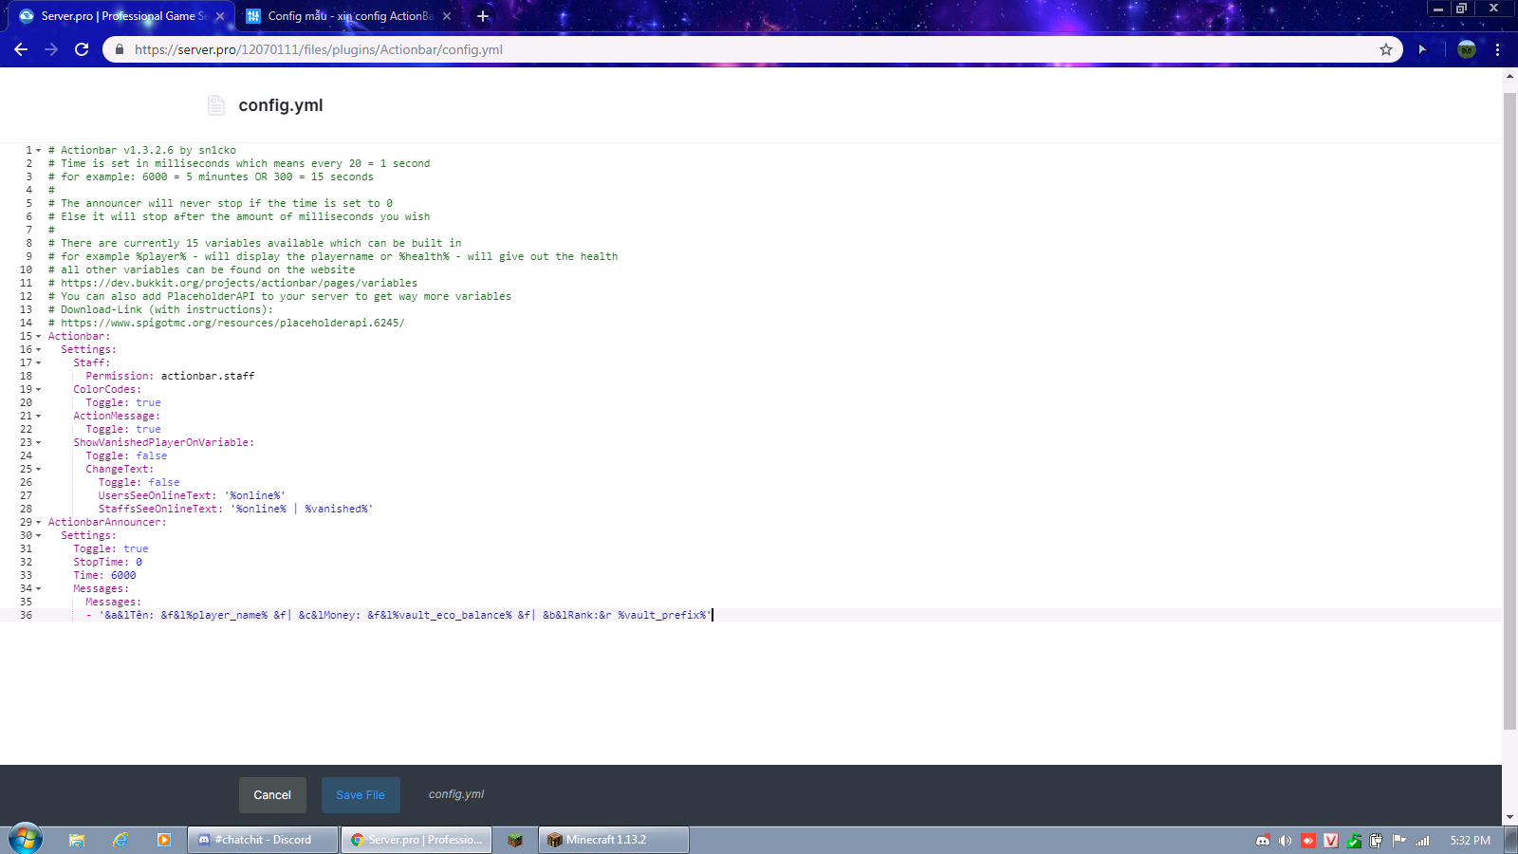Screen dimensions: 1518x854
Task: Click the Minecraft grass block taskbar icon
Action: (x=515, y=840)
